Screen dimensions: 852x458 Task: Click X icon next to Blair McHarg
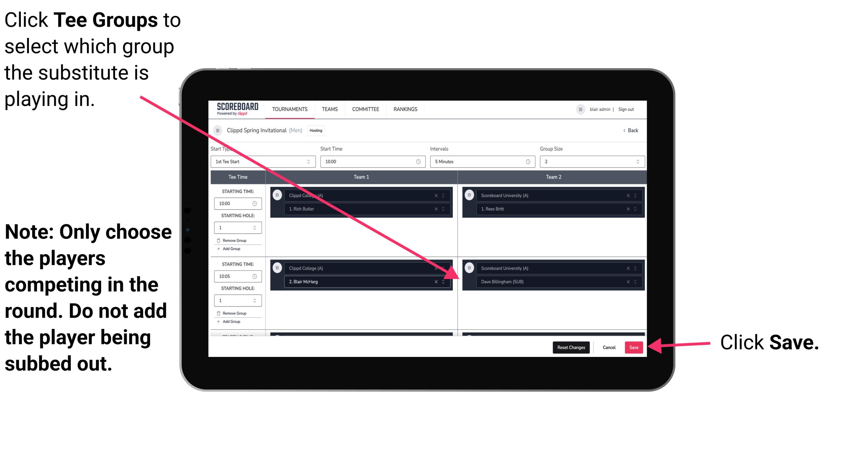coord(437,282)
